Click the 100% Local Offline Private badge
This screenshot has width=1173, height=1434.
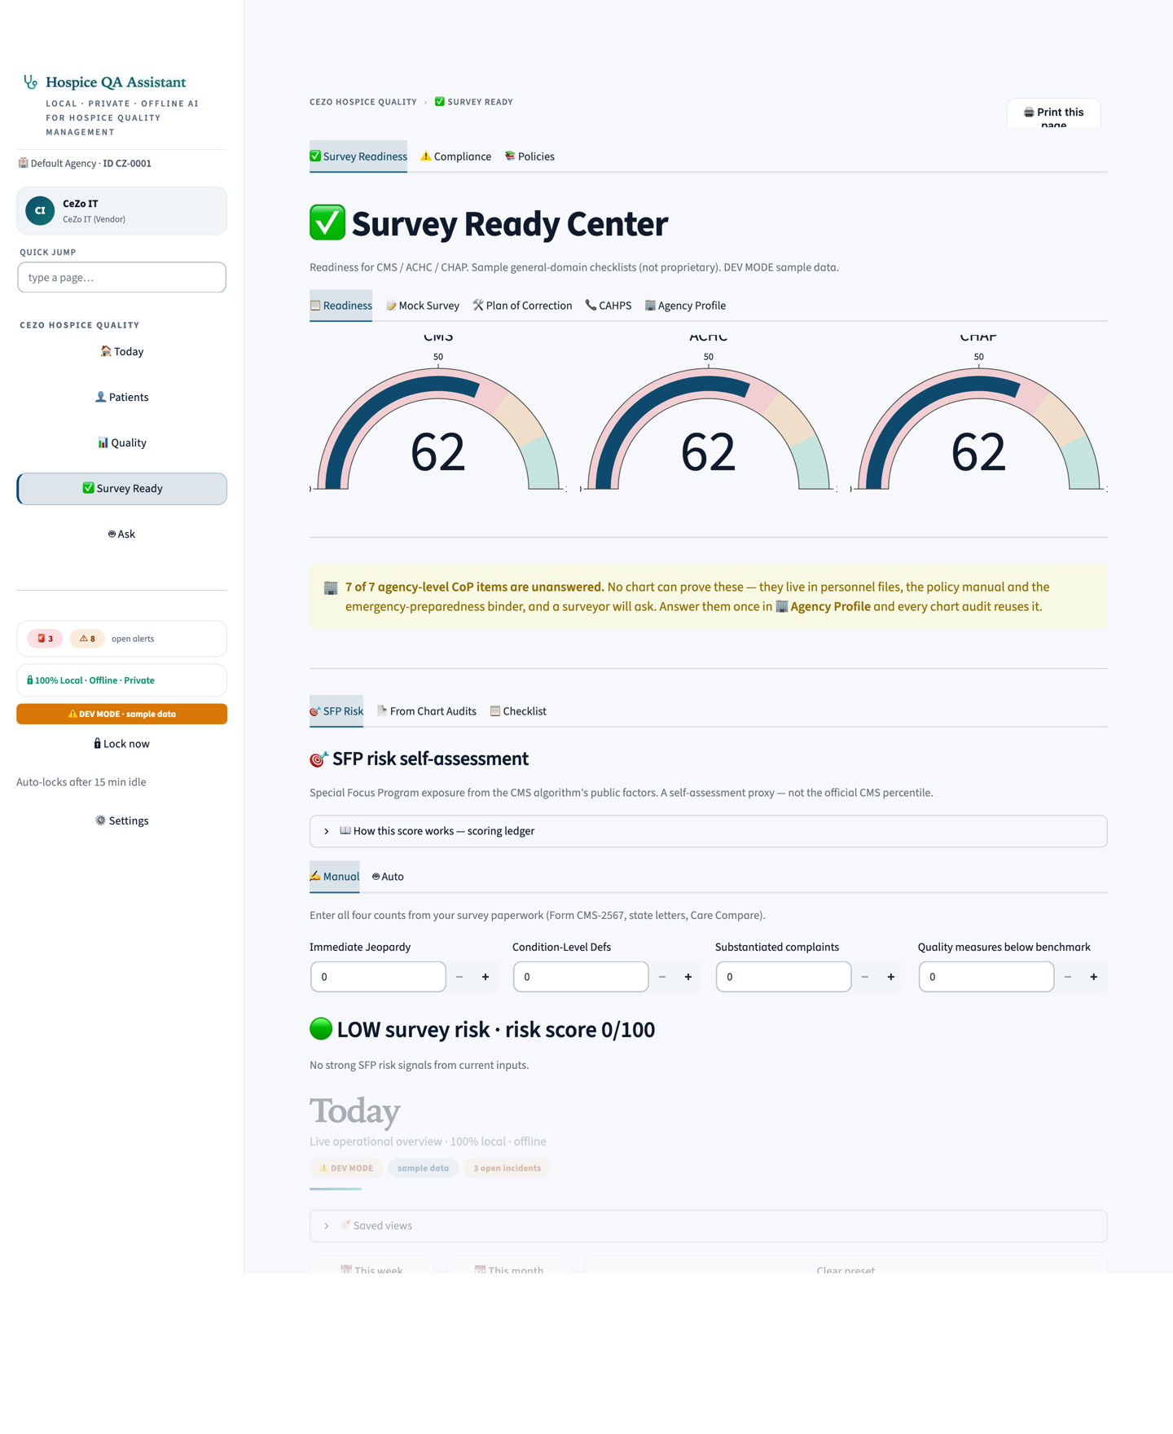point(122,680)
